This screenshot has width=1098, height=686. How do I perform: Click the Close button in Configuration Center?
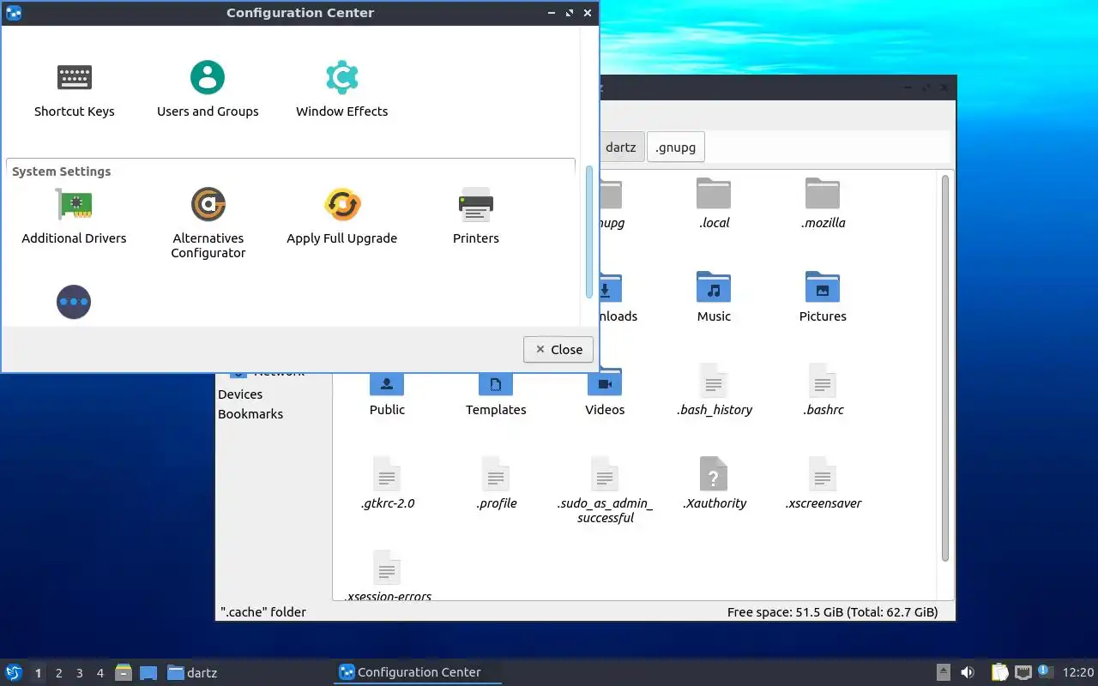pos(558,349)
